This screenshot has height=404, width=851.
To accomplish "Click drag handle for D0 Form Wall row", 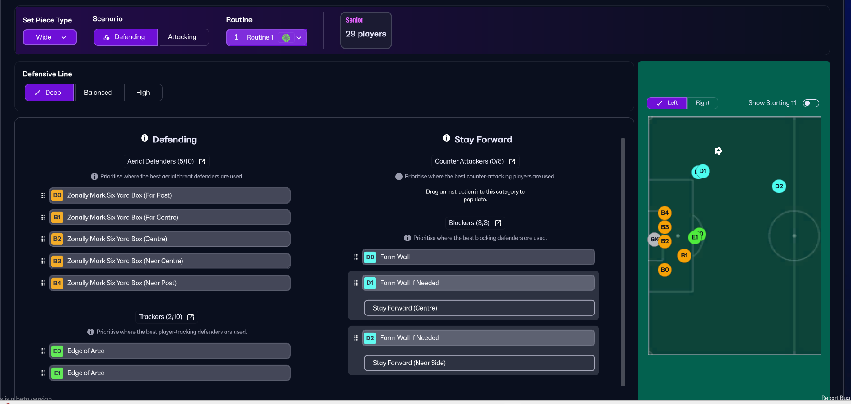I will pyautogui.click(x=356, y=257).
